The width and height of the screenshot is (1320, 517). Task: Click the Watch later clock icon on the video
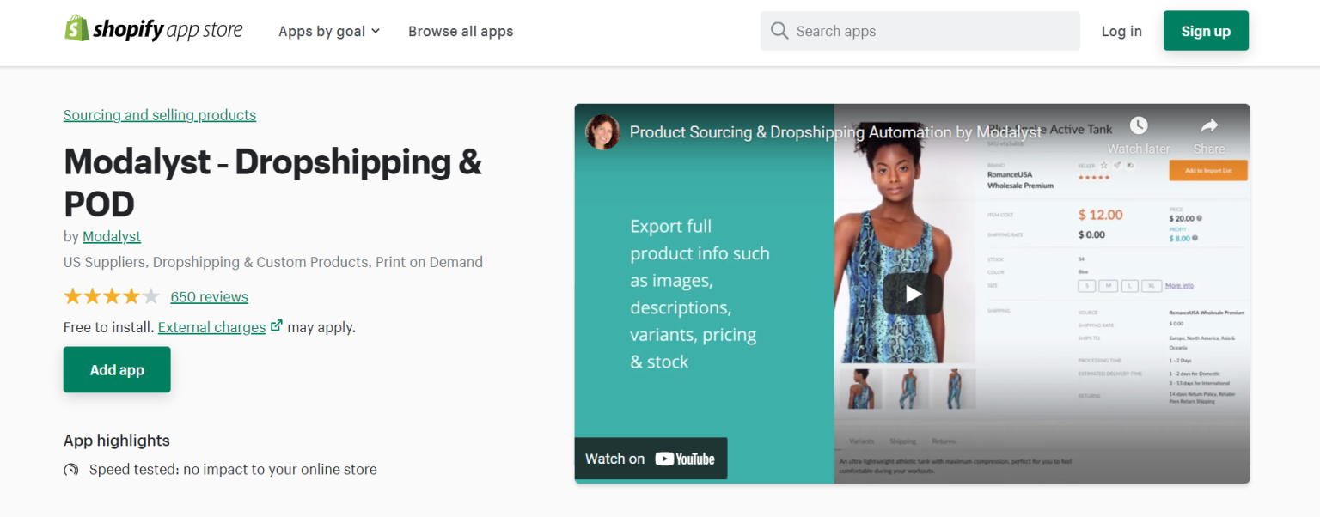[x=1138, y=125]
